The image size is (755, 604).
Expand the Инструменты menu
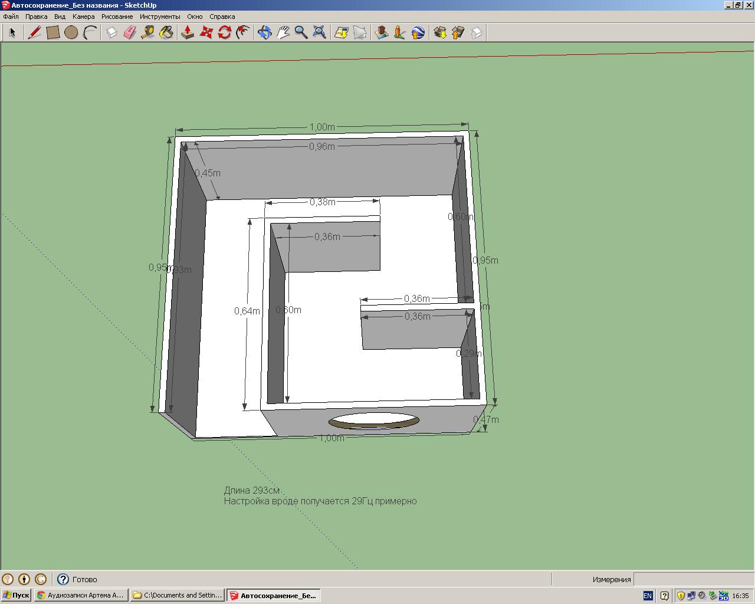click(x=160, y=17)
